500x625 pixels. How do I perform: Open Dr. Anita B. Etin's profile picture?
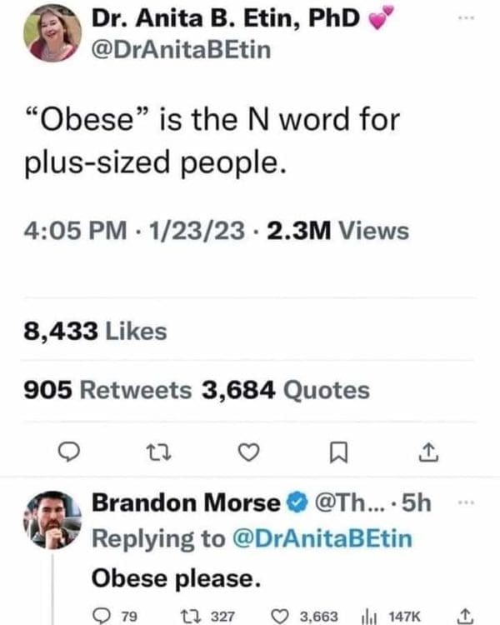(53, 34)
